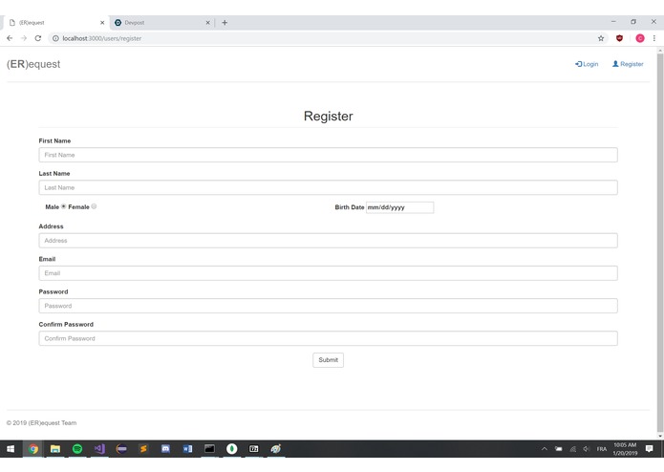The height and width of the screenshot is (472, 664).
Task: Go back using the browser back arrow
Action: 10,38
